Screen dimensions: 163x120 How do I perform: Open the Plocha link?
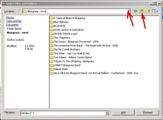coord(10,18)
